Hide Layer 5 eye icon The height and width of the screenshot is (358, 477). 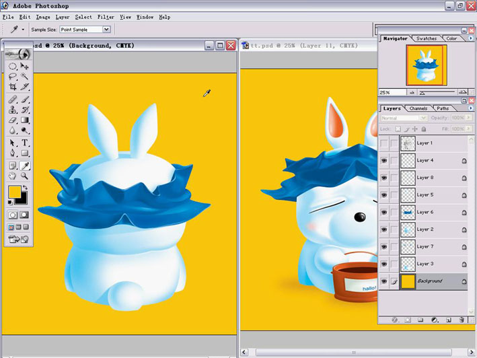(x=384, y=195)
